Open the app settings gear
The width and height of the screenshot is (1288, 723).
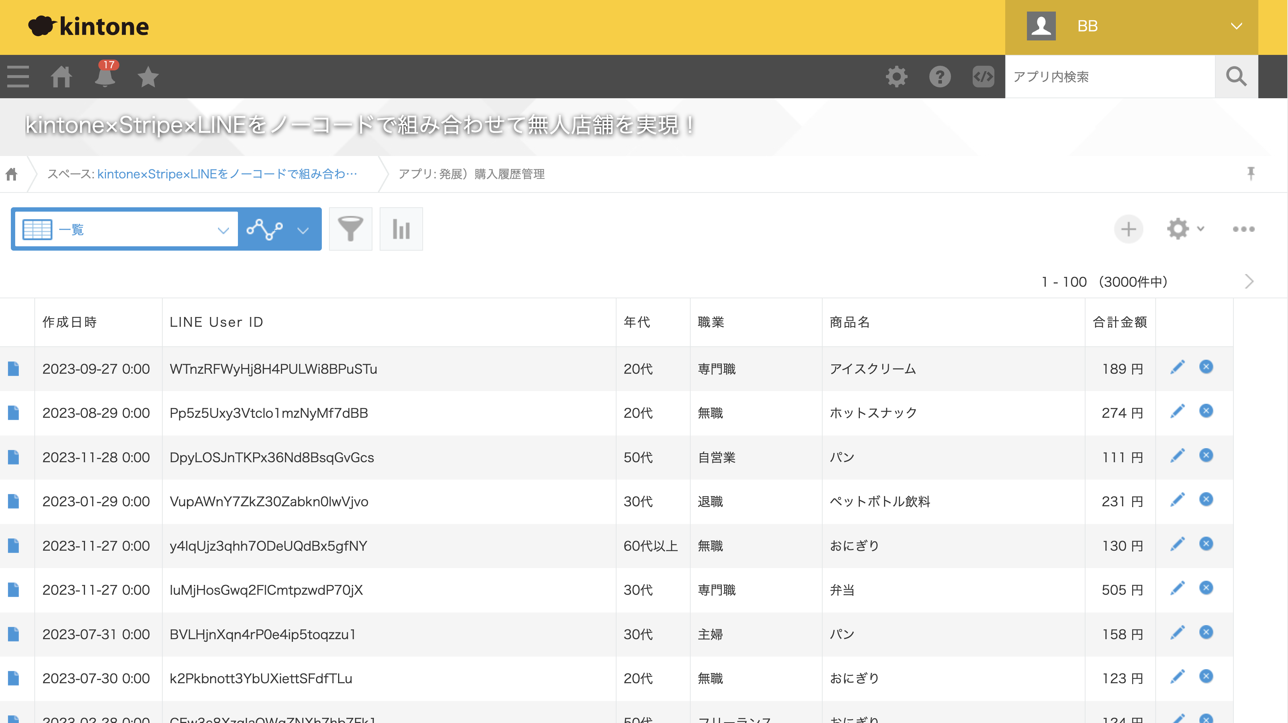pos(1177,229)
